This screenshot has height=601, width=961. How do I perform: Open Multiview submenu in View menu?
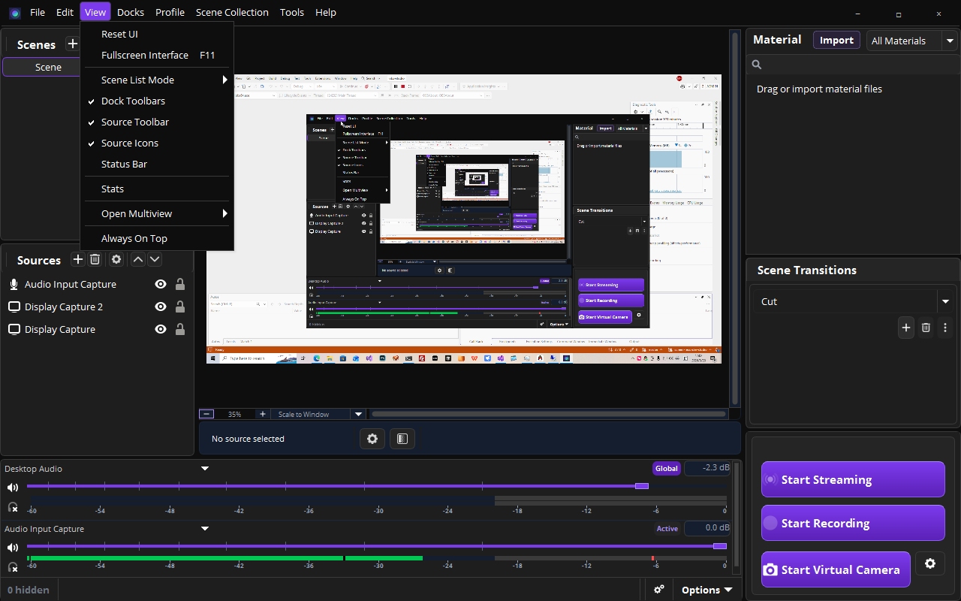(157, 213)
